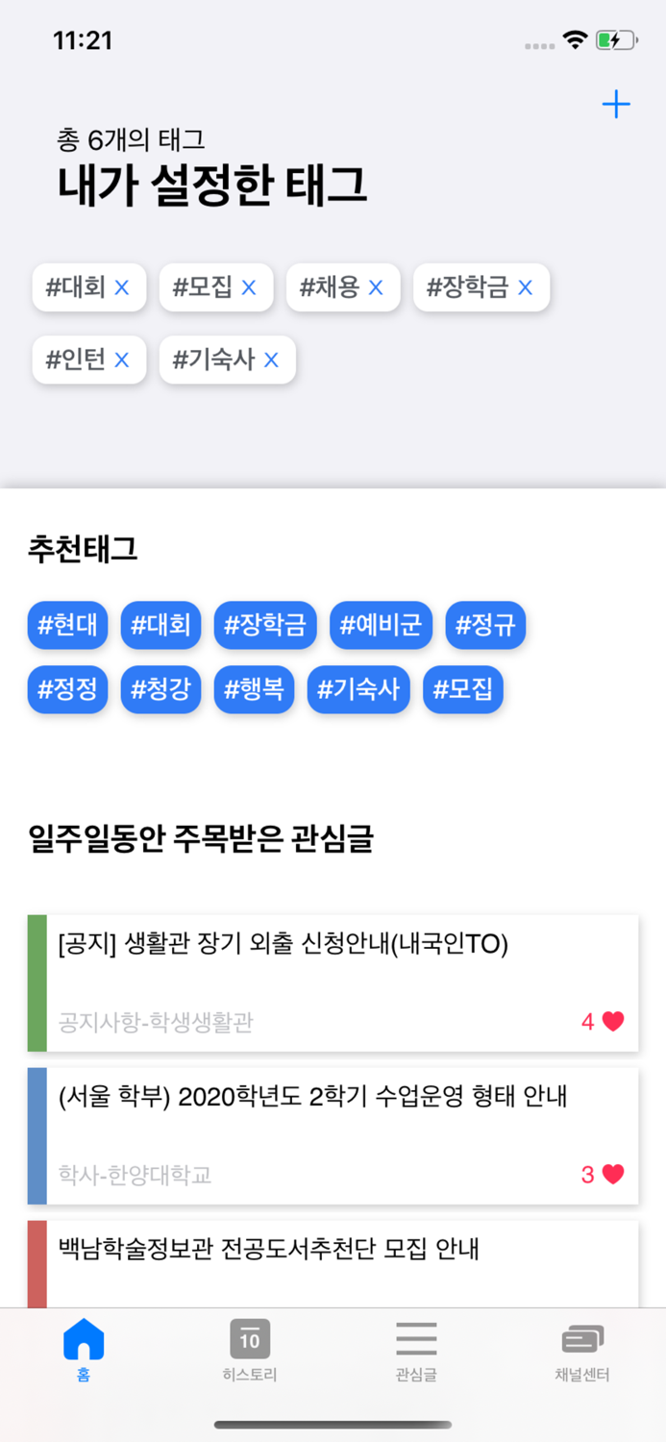666x1442 pixels.
Task: Tap the heart icon on the 생활관 notice
Action: [615, 1021]
